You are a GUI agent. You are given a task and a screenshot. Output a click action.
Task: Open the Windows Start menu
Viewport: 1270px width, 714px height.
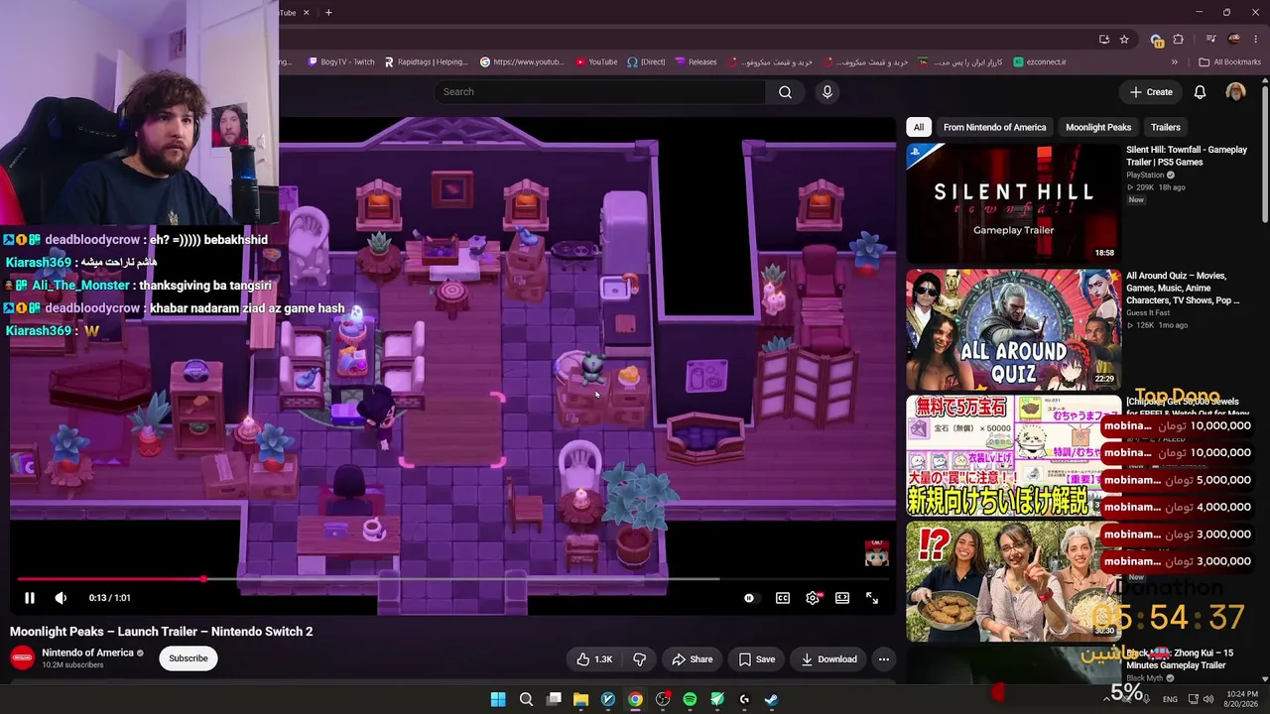pyautogui.click(x=498, y=699)
